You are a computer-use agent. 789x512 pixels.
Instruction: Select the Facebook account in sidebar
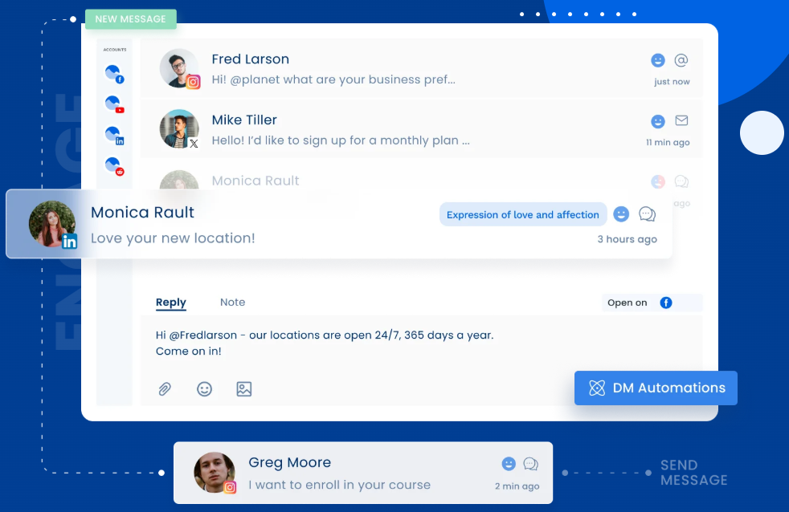(114, 73)
